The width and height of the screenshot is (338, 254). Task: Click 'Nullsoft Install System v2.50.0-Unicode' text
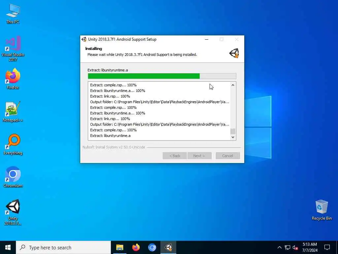pyautogui.click(x=114, y=147)
